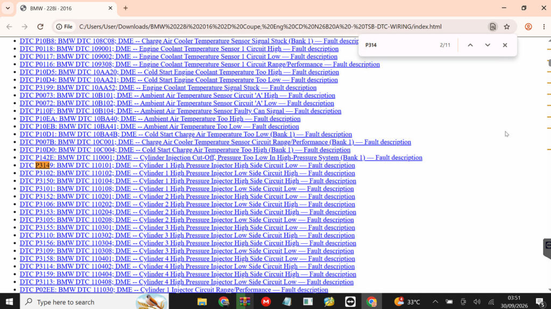Open DTC P0117 Coolant Sensor Circuit Low link
Viewport: 551px width, 309px height.
[179, 56]
